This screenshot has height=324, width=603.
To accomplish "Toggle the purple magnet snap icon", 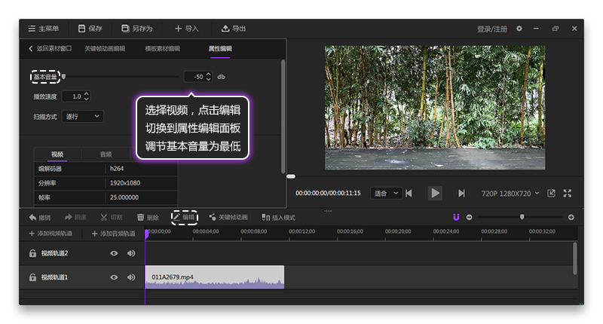I will [x=456, y=217].
